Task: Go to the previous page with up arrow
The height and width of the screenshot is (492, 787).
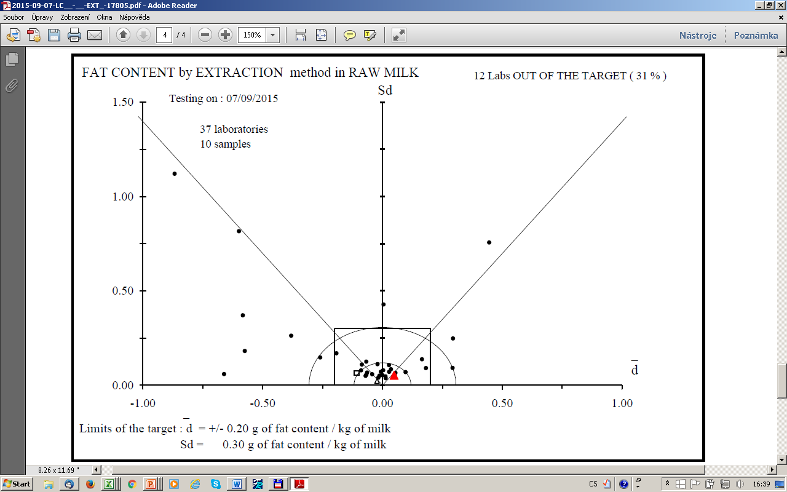Action: [x=123, y=35]
